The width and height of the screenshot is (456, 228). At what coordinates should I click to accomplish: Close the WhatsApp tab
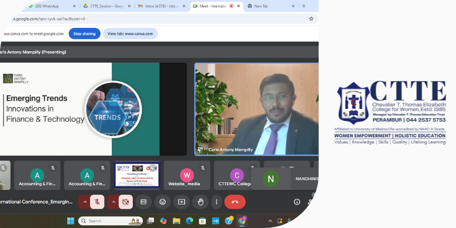[74, 6]
